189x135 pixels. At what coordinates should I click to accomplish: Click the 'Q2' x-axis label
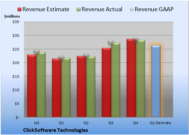tap(86, 123)
